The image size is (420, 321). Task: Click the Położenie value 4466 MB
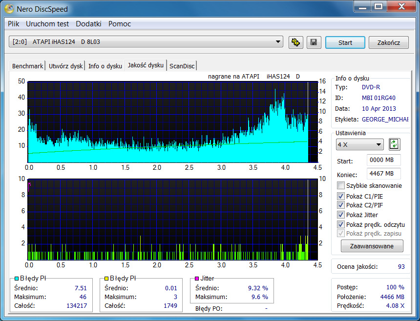(392, 297)
